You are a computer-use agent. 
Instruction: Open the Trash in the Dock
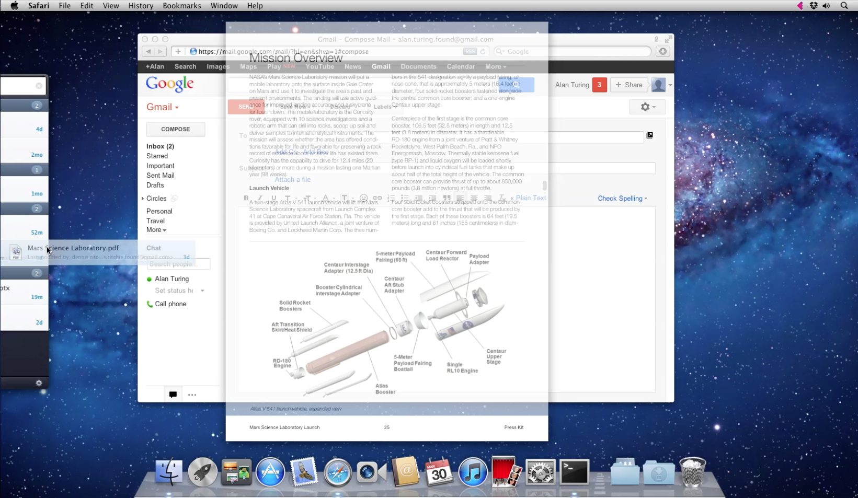(692, 472)
